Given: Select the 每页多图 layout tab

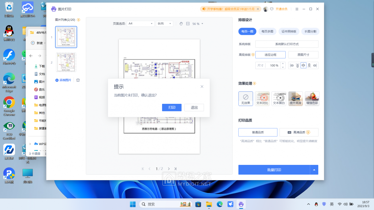Looking at the screenshot, I should pos(267,31).
